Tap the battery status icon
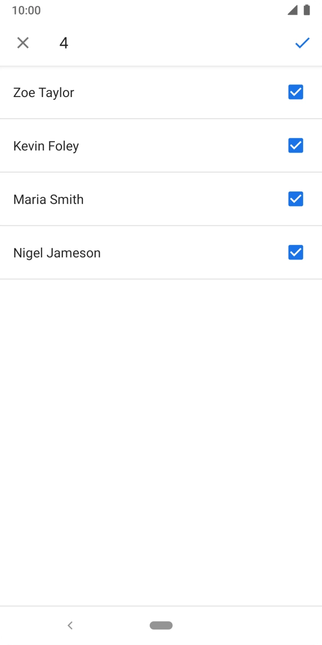The height and width of the screenshot is (645, 322). coord(308,10)
